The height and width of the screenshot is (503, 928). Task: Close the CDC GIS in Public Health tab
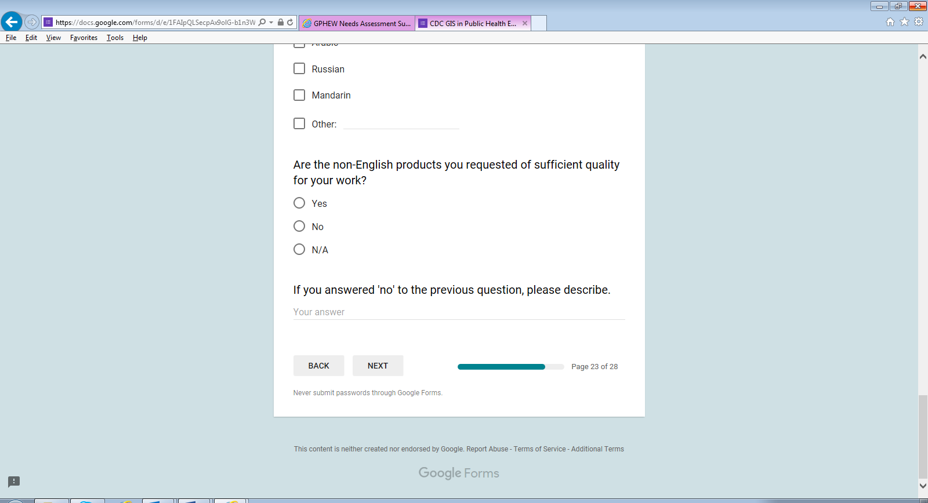coord(525,23)
